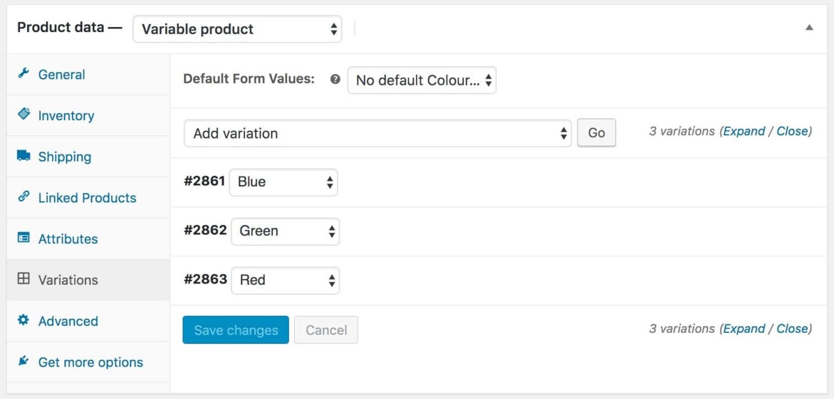
Task: Click the truck icon for Shipping
Action: click(22, 156)
